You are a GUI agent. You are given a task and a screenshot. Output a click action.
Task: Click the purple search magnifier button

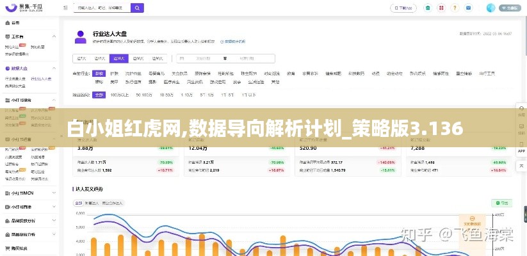tap(137, 8)
